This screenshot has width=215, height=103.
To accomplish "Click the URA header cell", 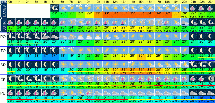I will (3, 2).
